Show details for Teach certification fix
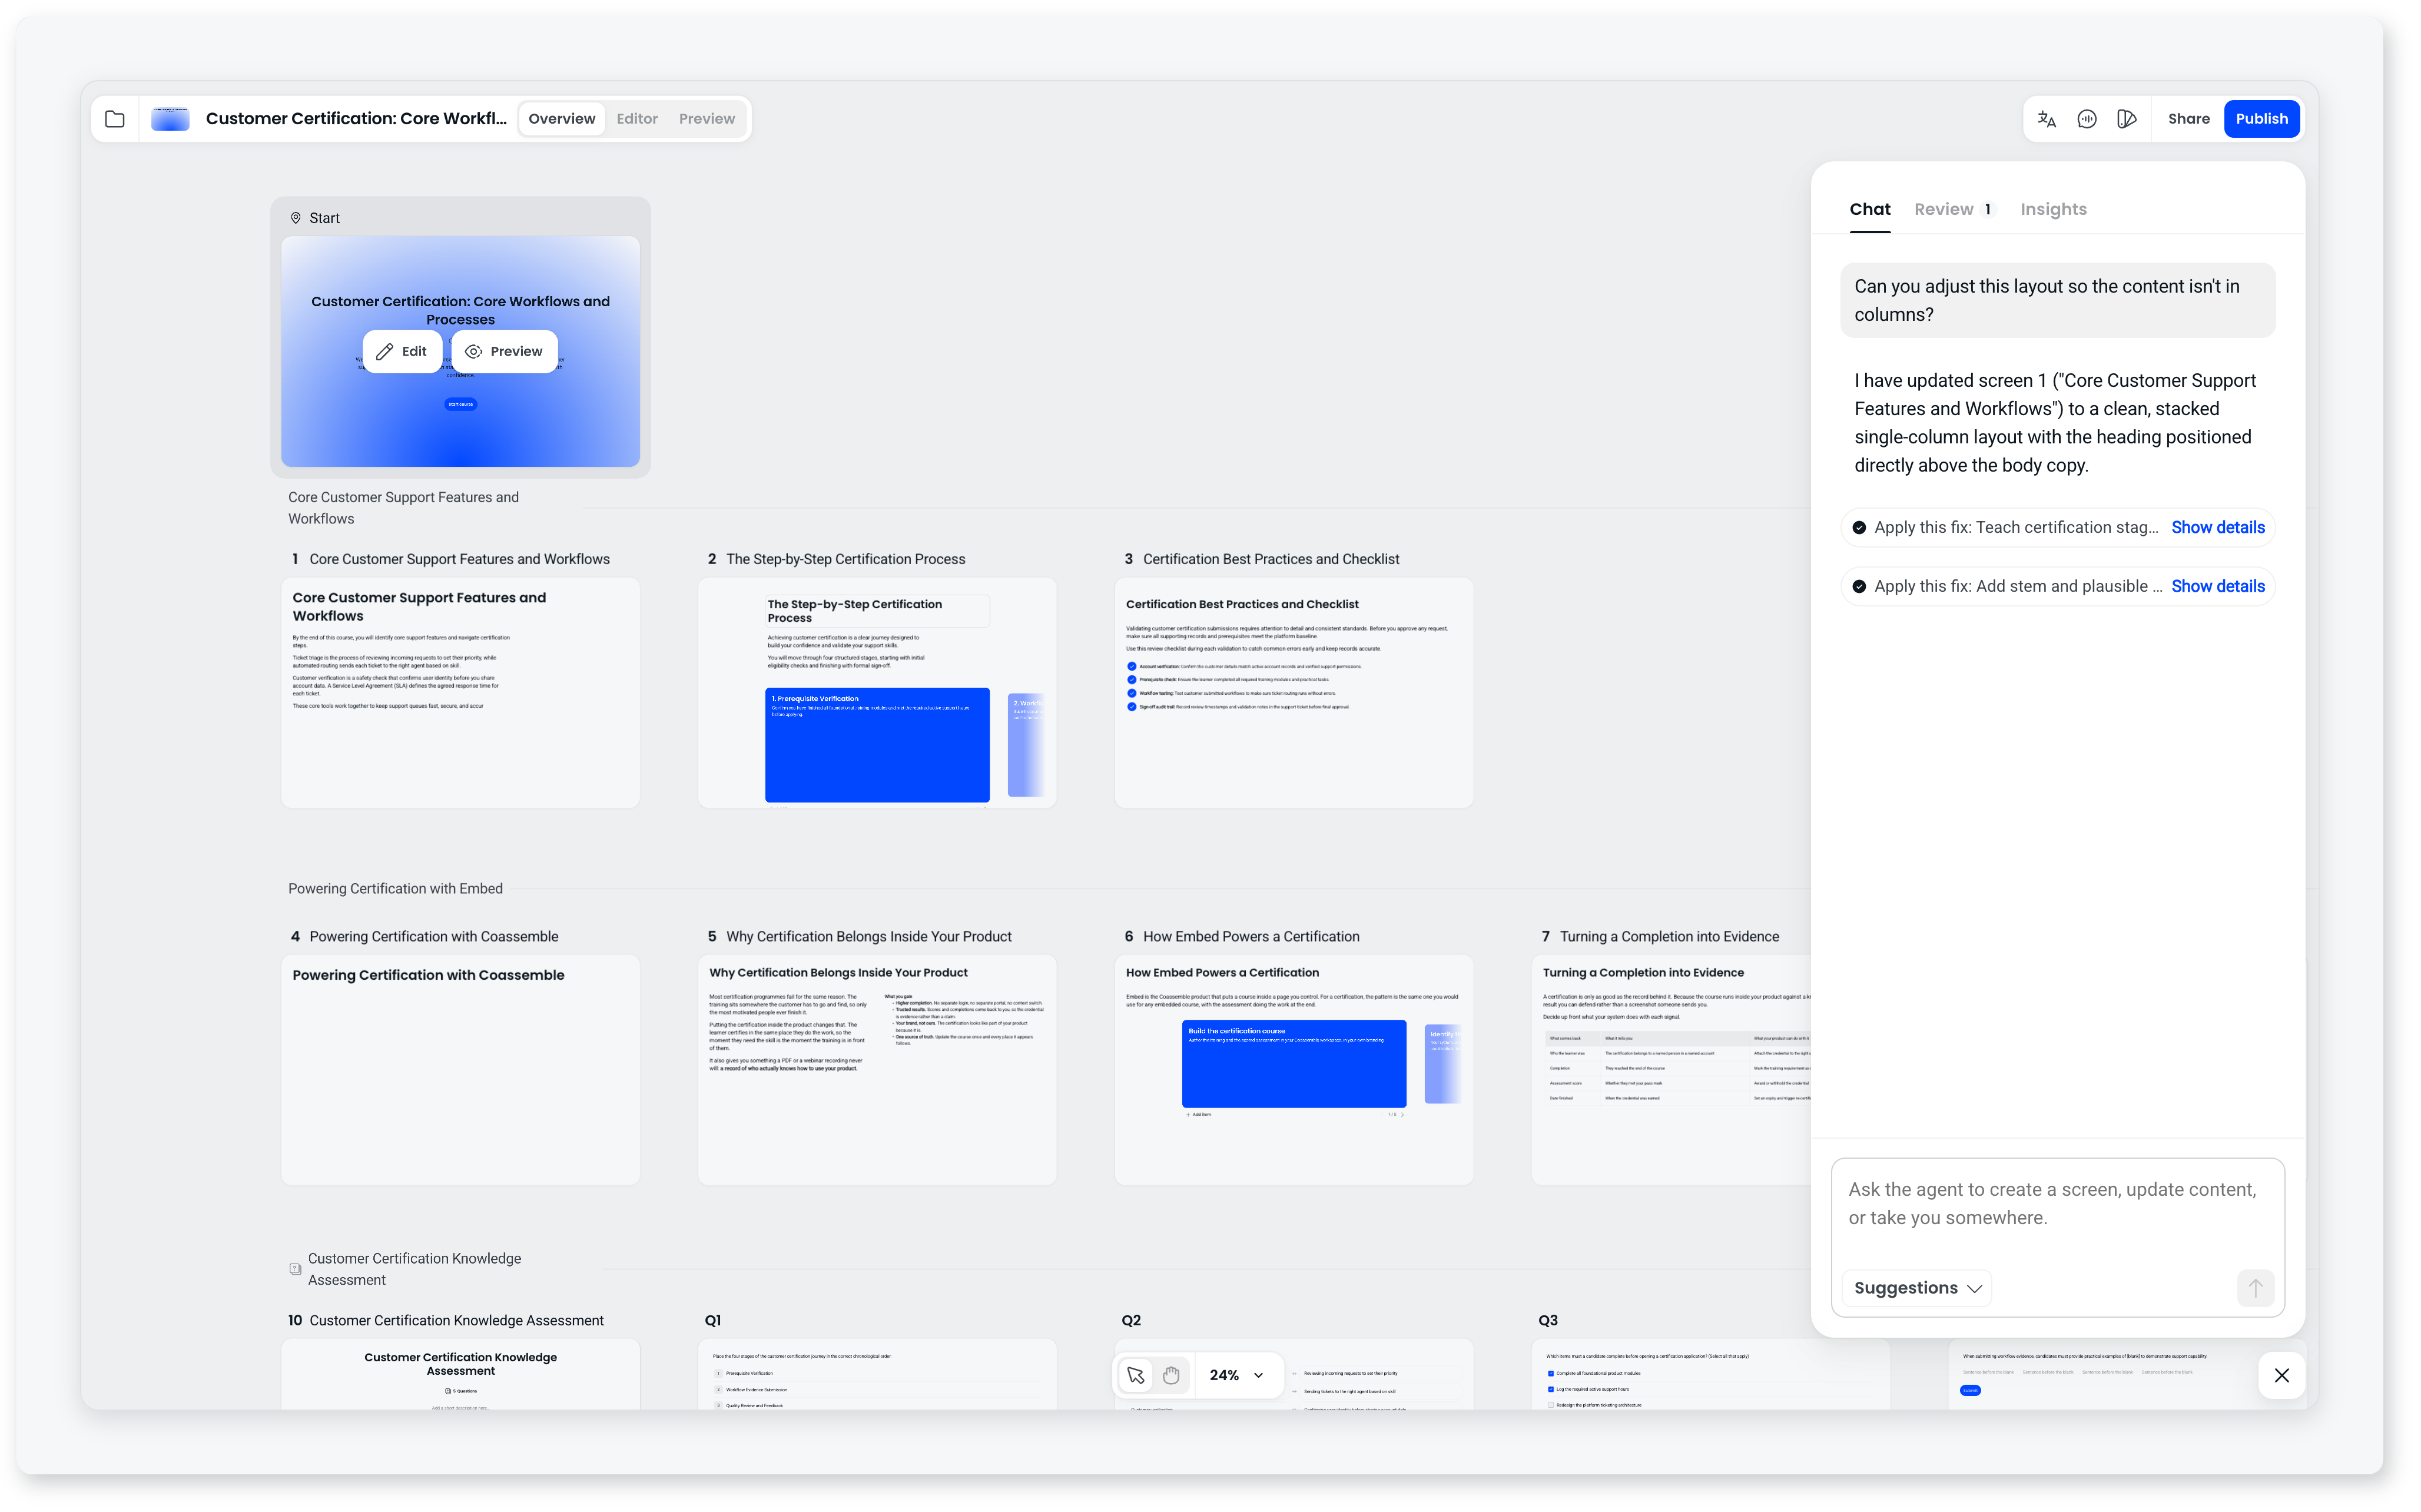The image size is (2421, 1512). click(2217, 528)
